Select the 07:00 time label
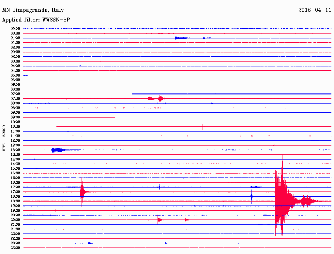 15,94
